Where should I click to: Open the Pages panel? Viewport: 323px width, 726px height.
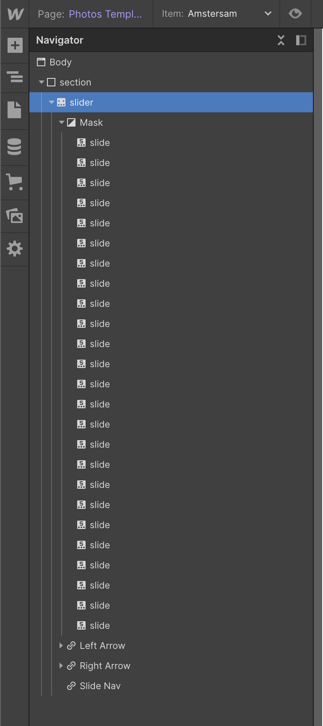click(x=15, y=111)
